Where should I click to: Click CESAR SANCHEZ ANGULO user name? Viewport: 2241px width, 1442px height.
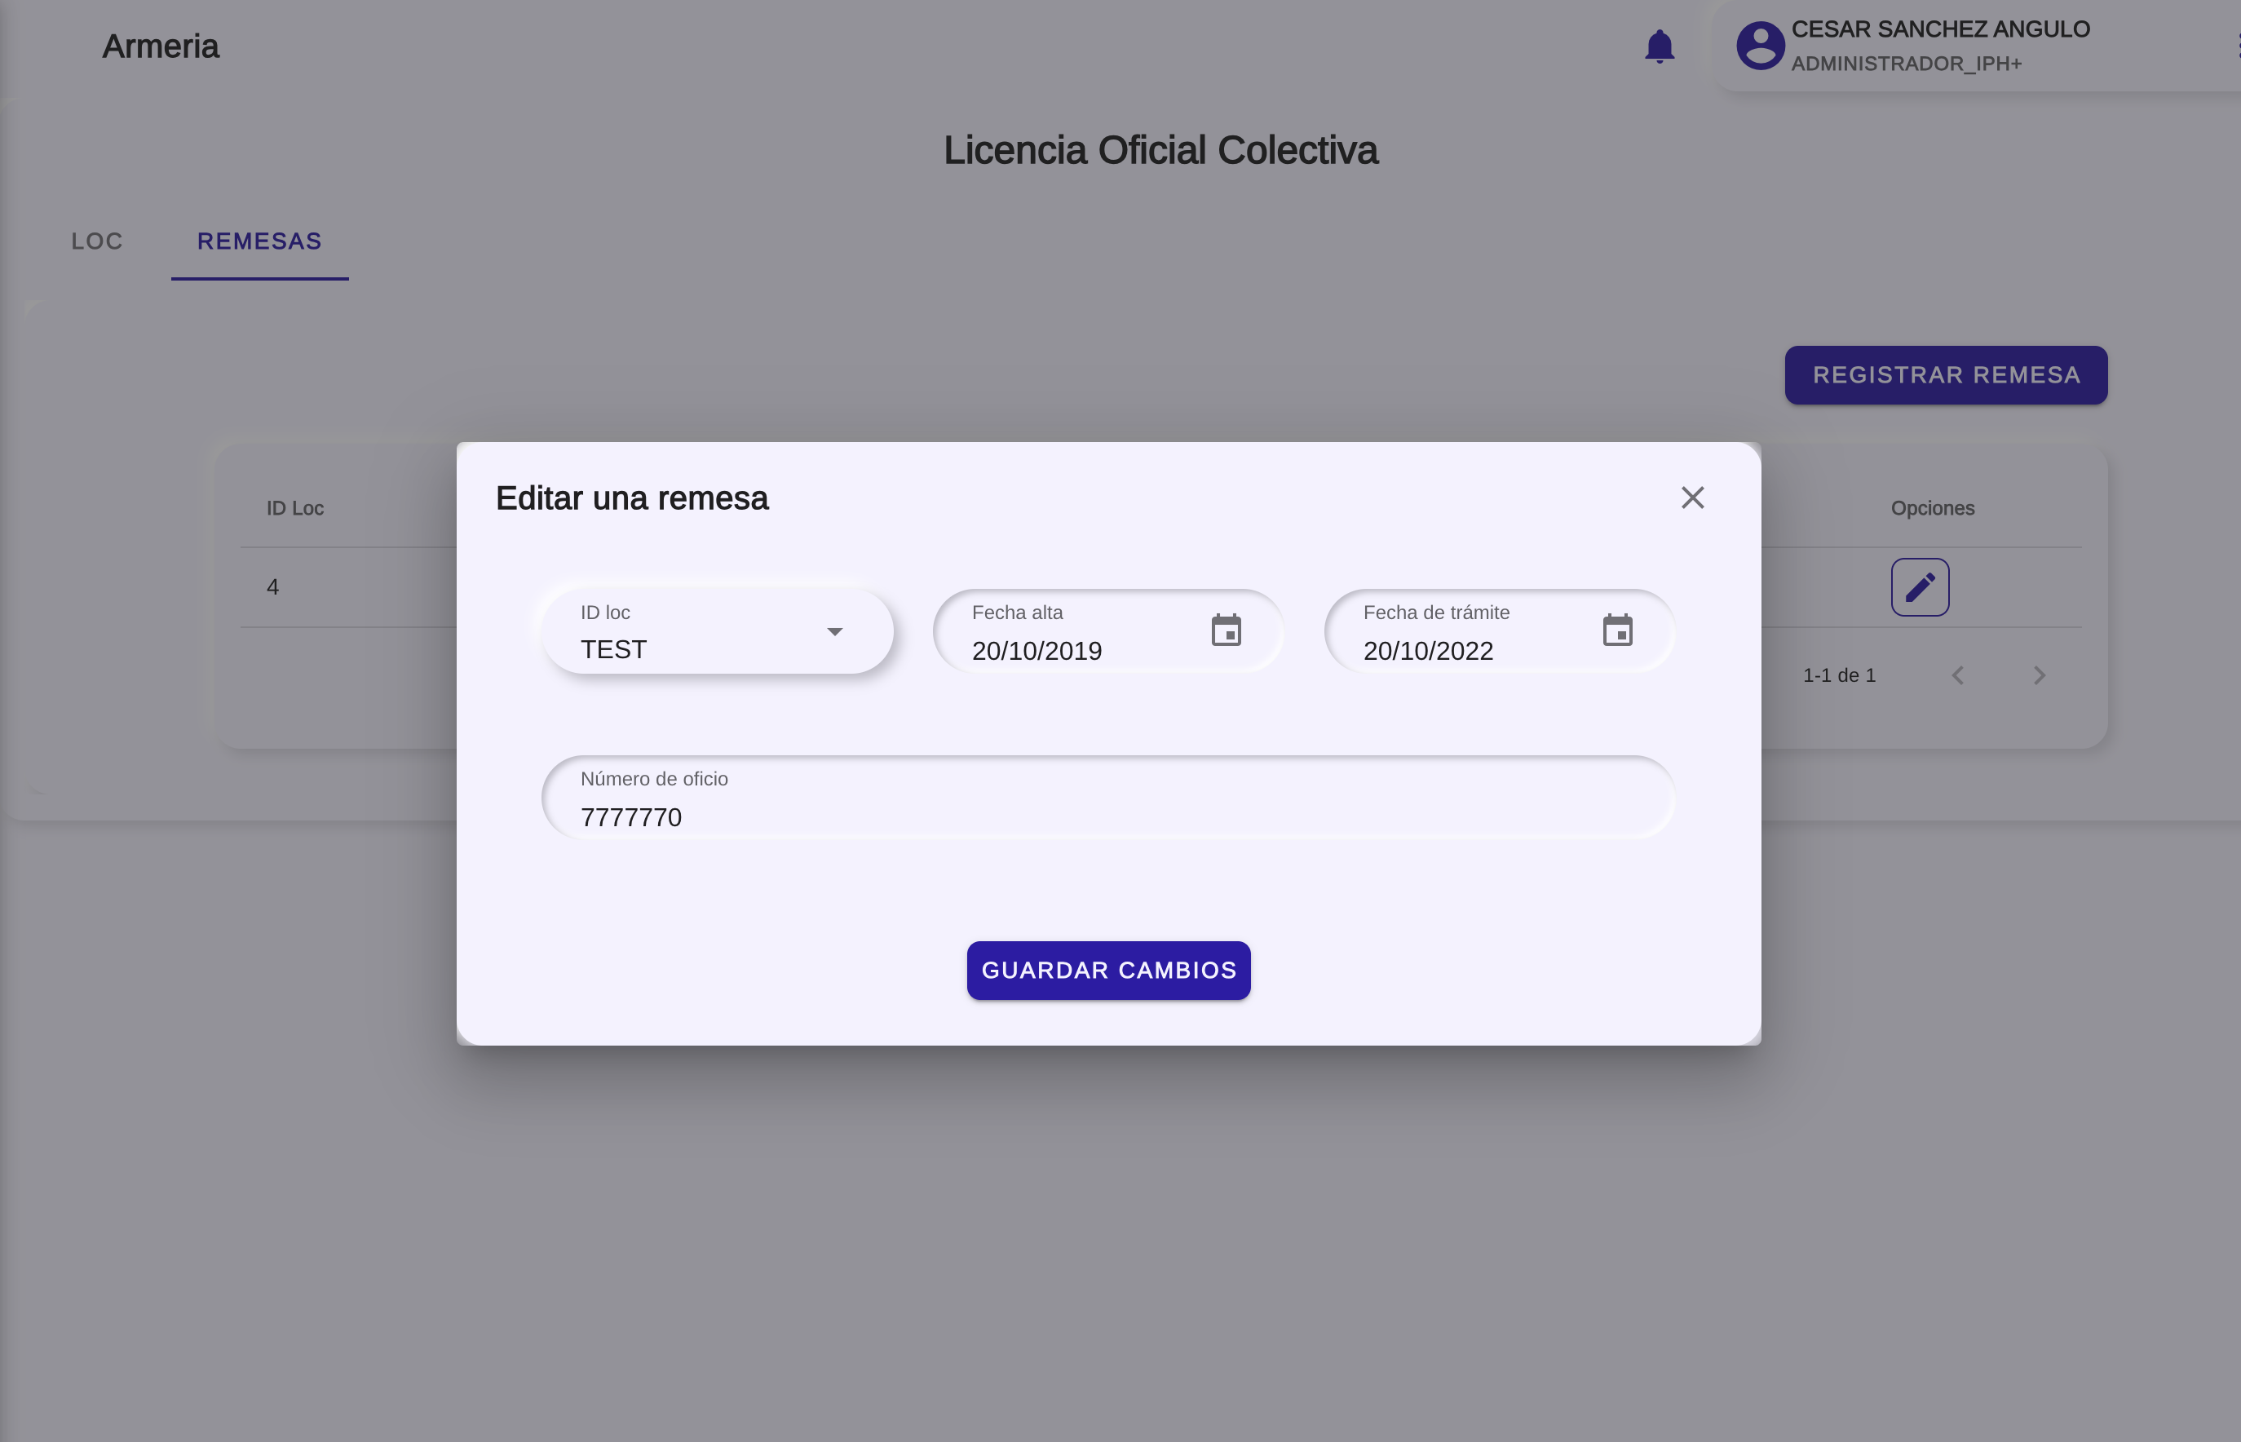click(1939, 29)
